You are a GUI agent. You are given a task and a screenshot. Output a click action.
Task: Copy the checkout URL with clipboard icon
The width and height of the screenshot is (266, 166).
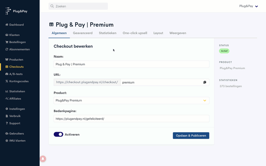205,82
